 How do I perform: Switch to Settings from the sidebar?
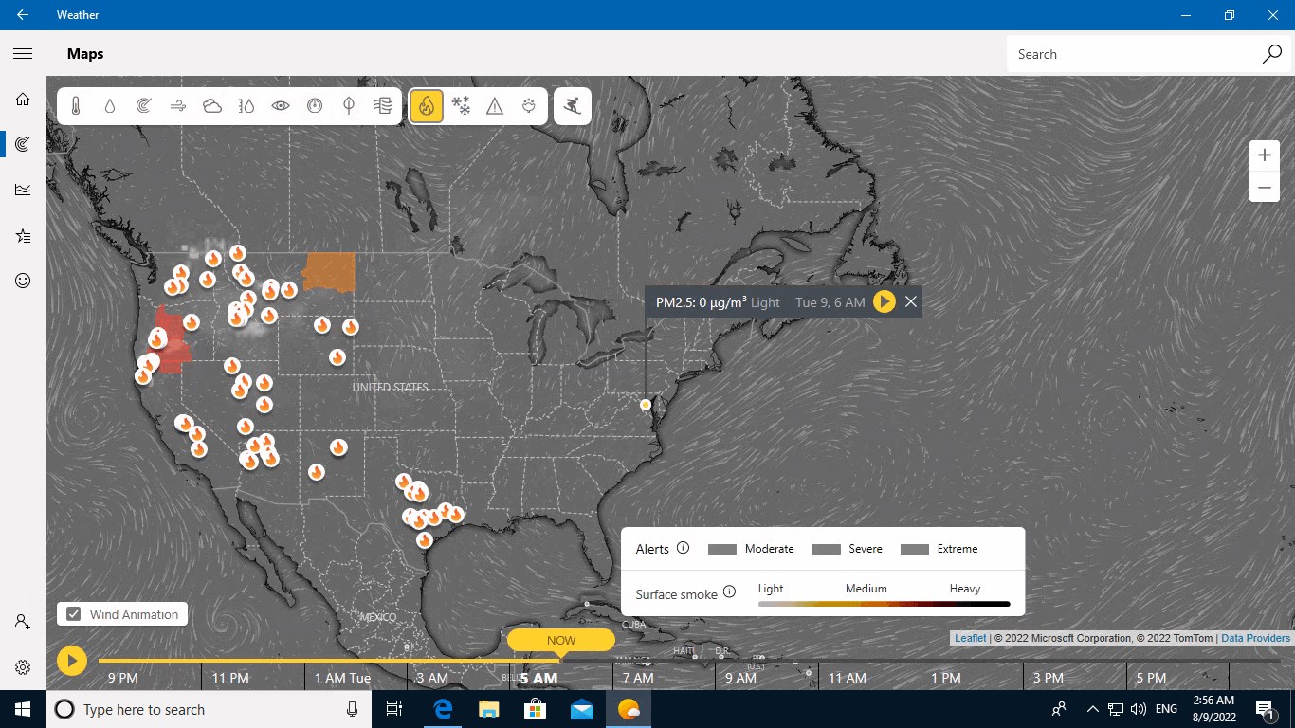tap(22, 666)
